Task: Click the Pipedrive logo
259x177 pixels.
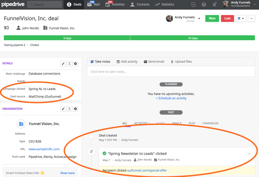Action: point(13,4)
